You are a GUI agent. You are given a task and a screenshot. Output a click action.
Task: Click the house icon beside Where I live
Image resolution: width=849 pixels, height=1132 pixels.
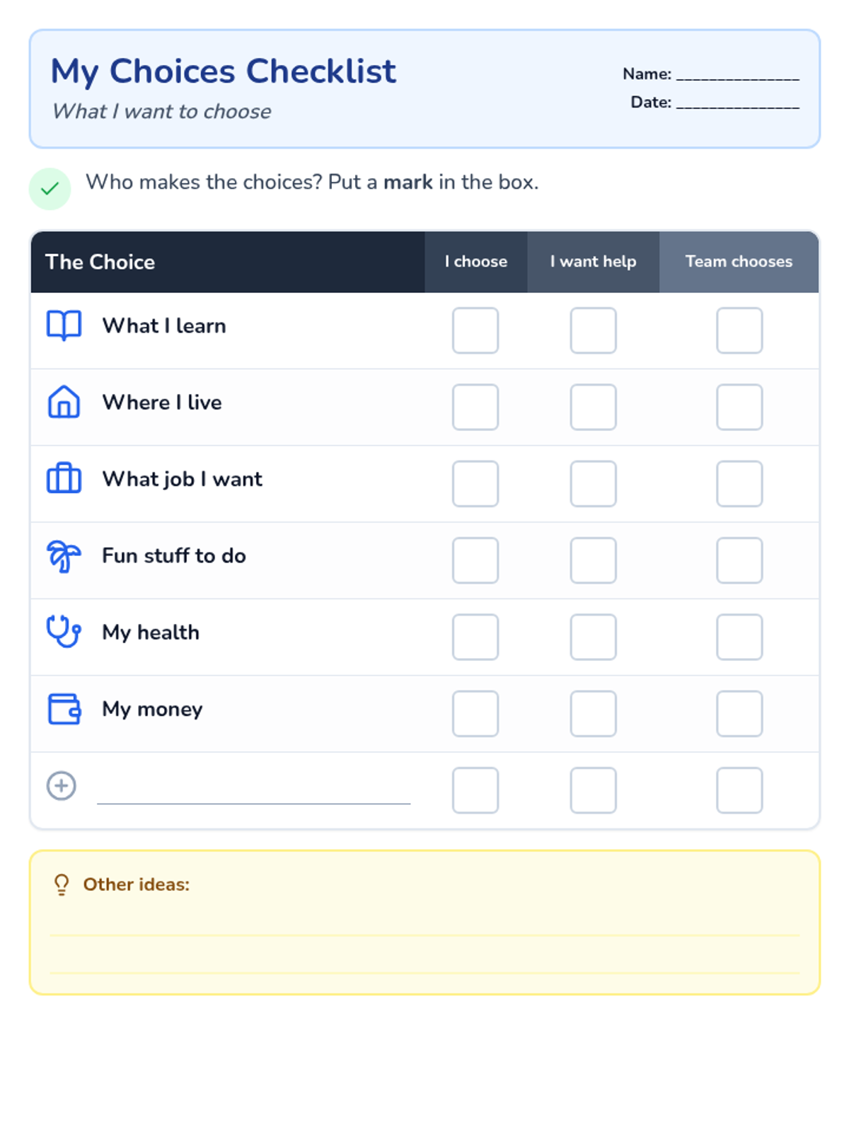[64, 402]
